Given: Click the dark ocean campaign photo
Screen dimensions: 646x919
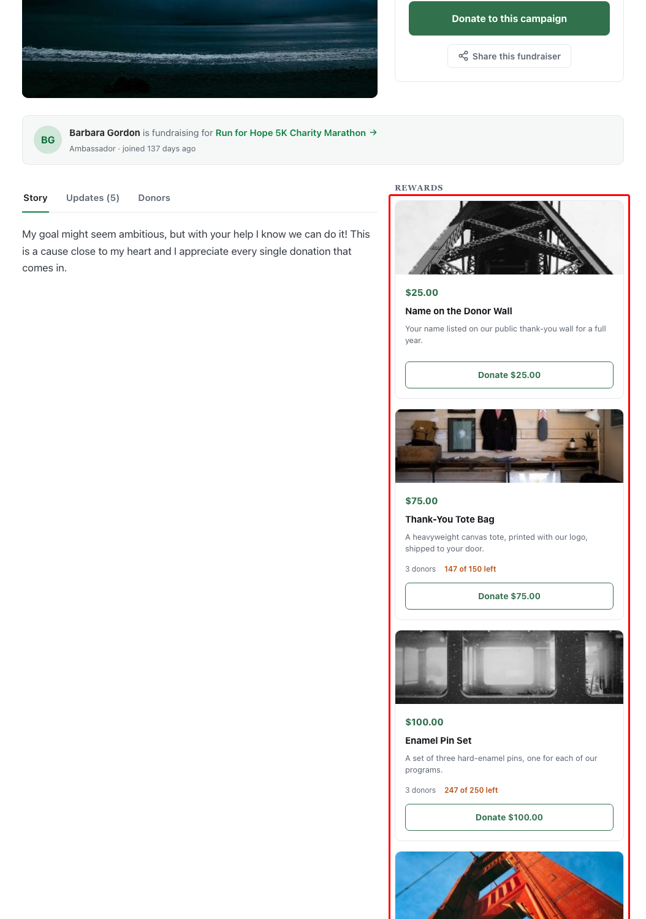Looking at the screenshot, I should pos(200,49).
